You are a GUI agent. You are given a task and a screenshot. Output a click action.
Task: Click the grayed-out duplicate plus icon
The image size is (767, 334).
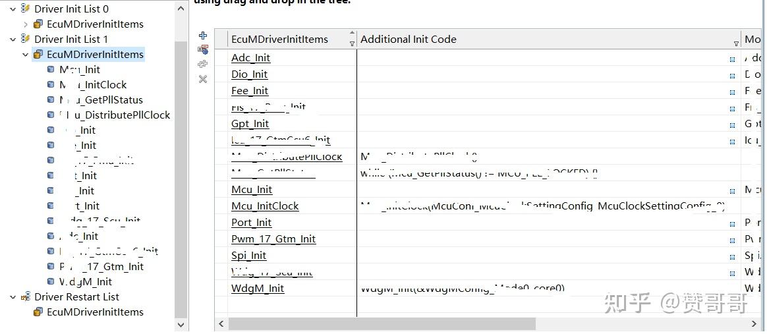pyautogui.click(x=203, y=64)
